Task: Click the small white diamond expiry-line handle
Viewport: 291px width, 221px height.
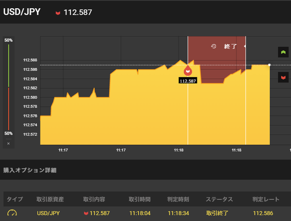Action: pyautogui.click(x=245, y=46)
